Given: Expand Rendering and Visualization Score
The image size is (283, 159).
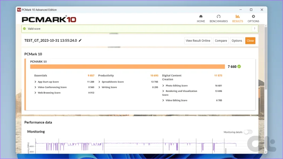Looking at the screenshot, I should point(163,91).
